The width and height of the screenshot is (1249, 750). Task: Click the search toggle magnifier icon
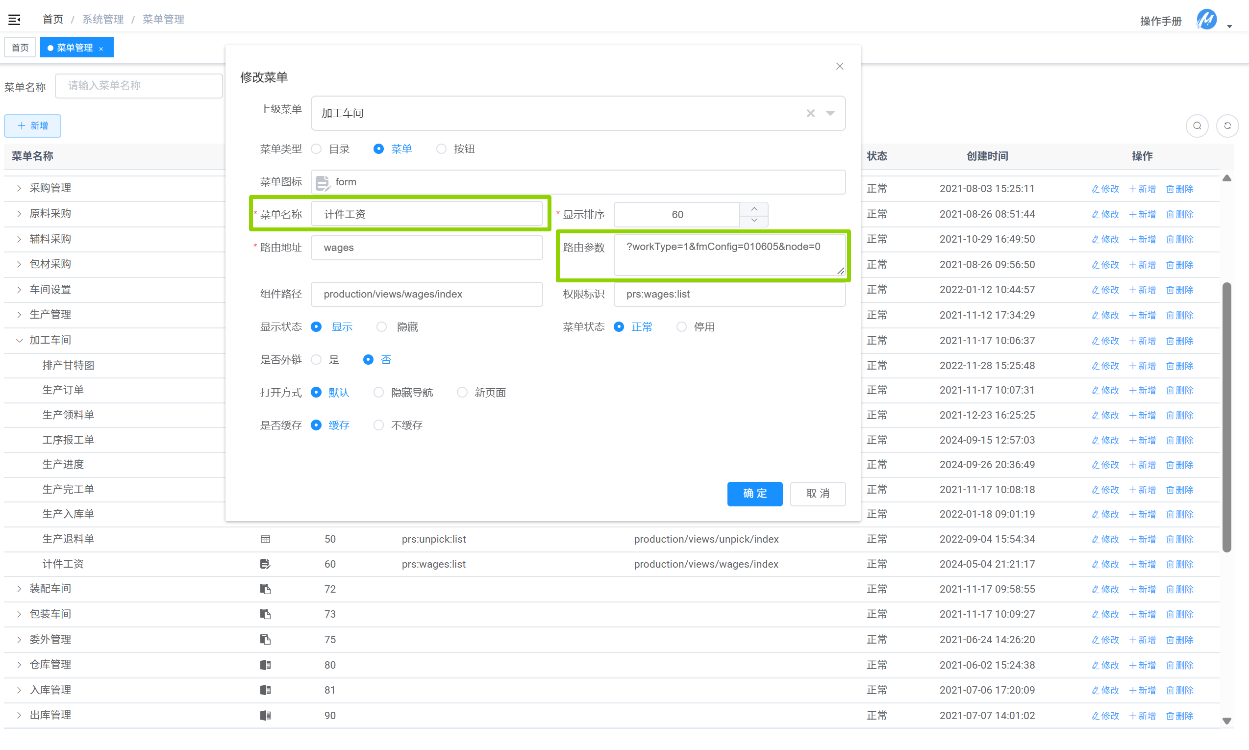(1197, 126)
